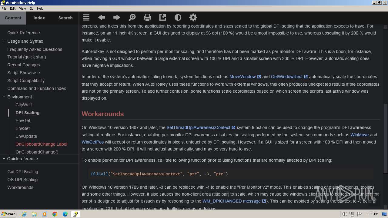
Task: Open File Explorer from taskbar
Action: pos(34,214)
